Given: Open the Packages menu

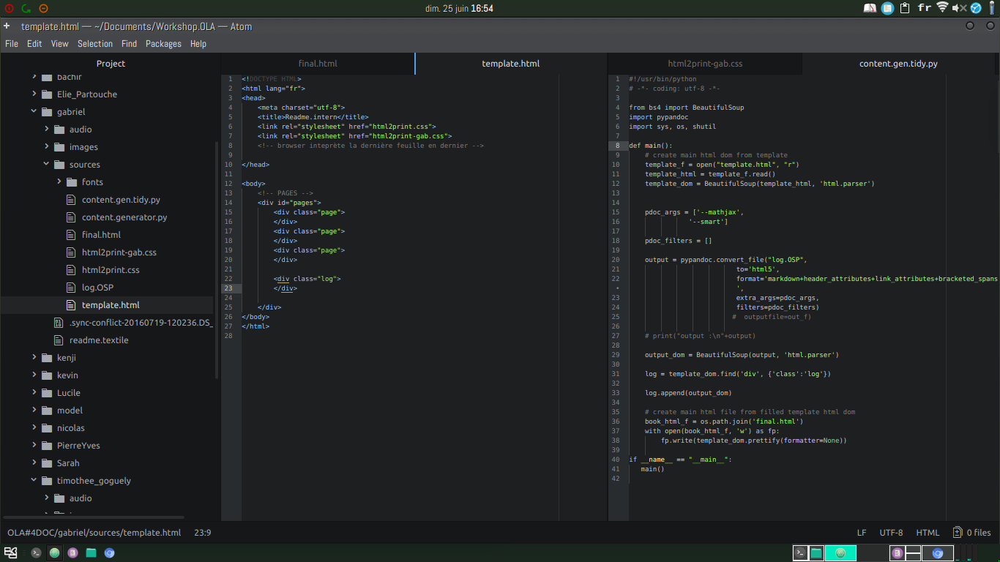Looking at the screenshot, I should pyautogui.click(x=163, y=44).
